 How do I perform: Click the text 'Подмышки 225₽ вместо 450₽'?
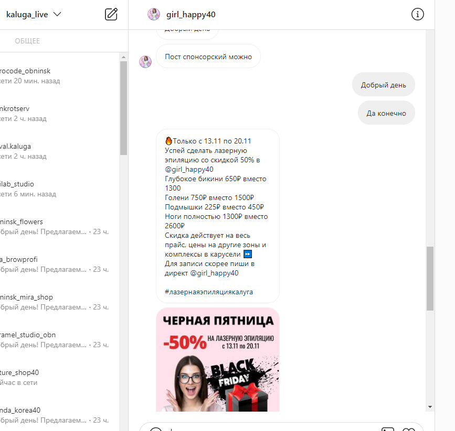(214, 207)
